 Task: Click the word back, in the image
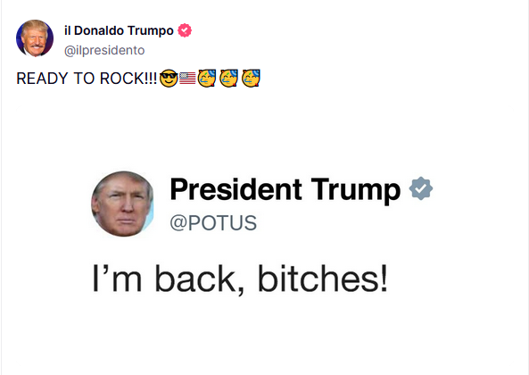click(200, 279)
